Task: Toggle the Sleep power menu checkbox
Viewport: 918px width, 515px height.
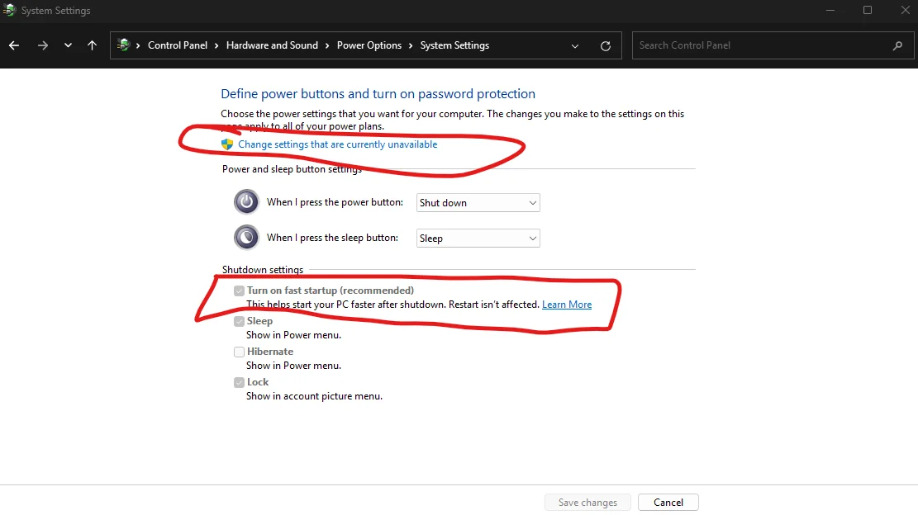Action: pos(239,321)
